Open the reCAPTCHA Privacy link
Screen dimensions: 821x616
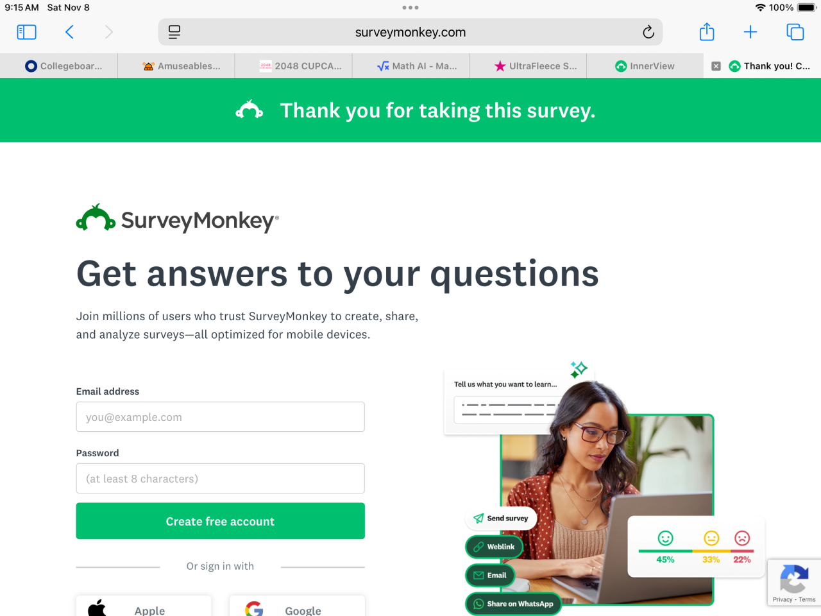pyautogui.click(x=782, y=600)
